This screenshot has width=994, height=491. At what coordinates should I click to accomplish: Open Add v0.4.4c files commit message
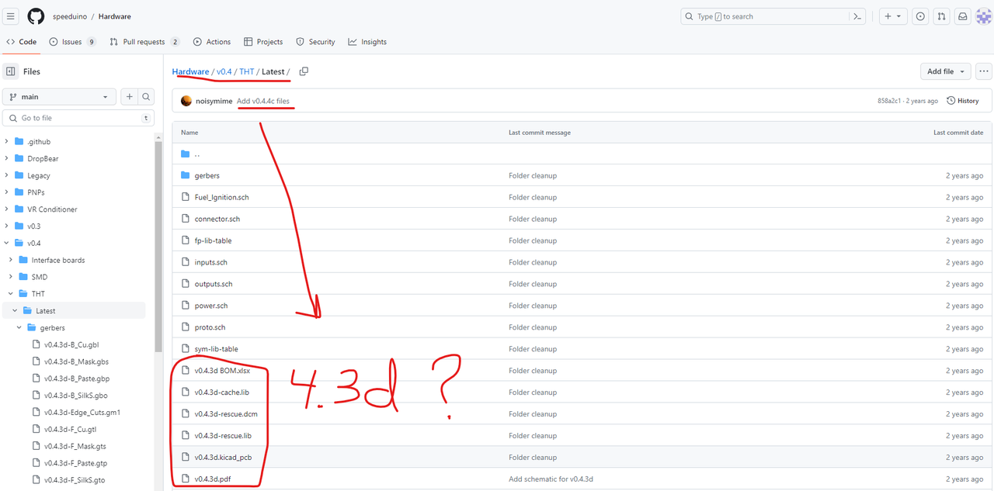pyautogui.click(x=263, y=101)
